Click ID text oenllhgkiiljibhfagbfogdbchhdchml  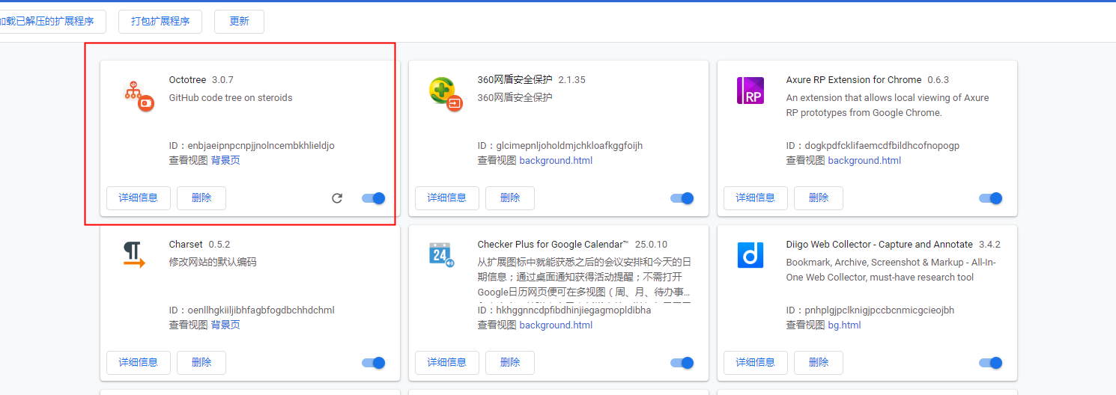[x=261, y=310]
